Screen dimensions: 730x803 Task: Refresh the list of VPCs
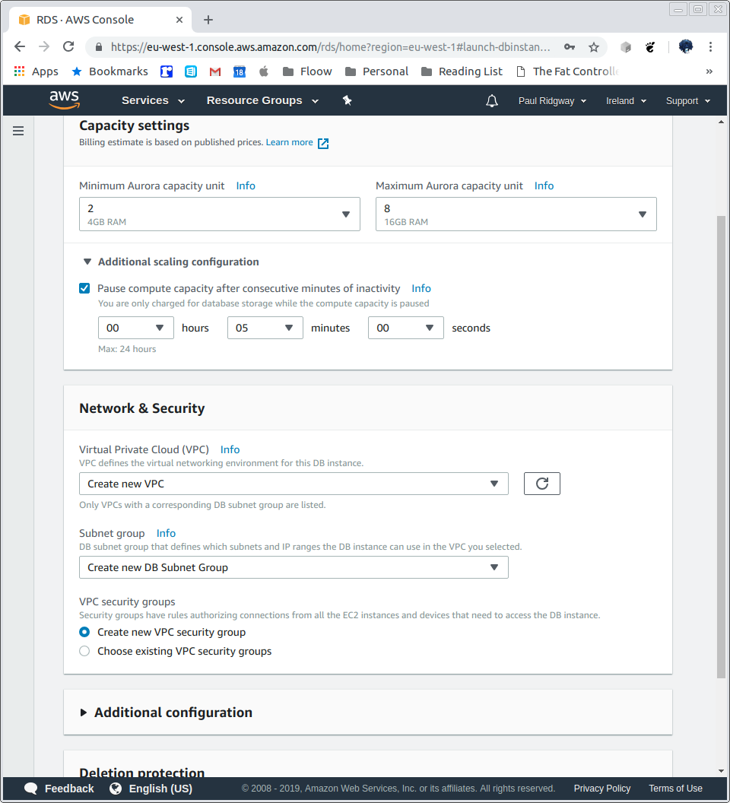(541, 483)
